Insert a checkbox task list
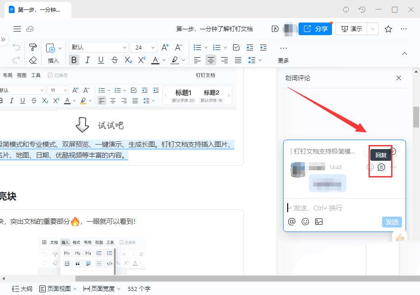The height and width of the screenshot is (295, 420). tap(236, 48)
